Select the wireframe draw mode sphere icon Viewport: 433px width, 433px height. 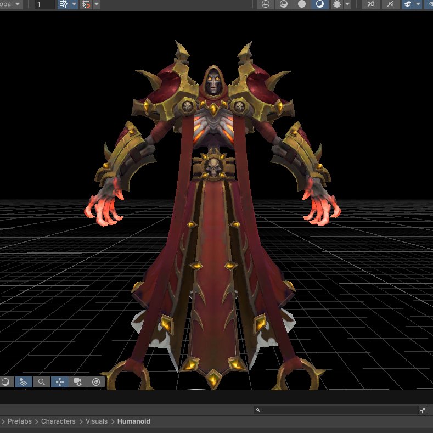pyautogui.click(x=266, y=4)
